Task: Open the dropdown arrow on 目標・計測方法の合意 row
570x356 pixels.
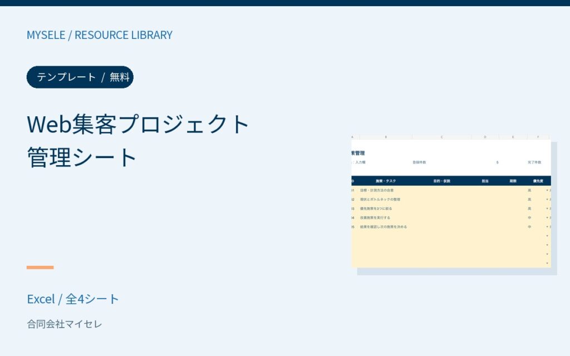Action: 547,190
